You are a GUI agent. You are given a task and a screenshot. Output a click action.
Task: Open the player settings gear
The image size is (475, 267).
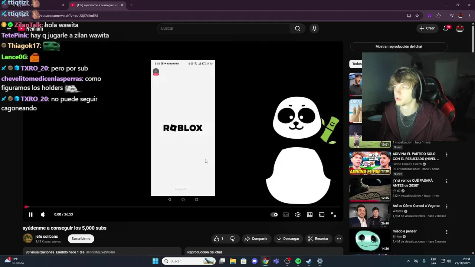[x=298, y=214]
